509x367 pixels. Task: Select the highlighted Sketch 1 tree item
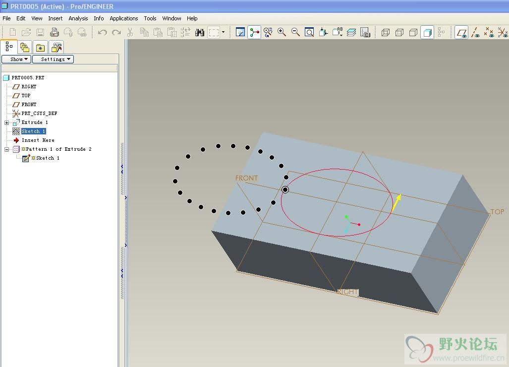point(33,131)
